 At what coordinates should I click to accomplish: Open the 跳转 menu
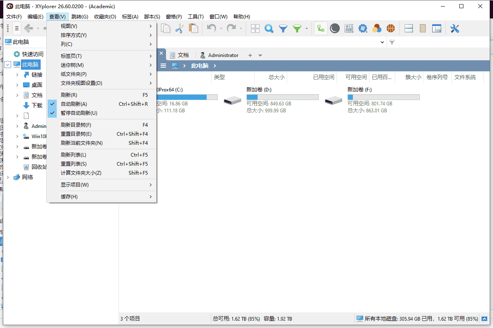79,16
